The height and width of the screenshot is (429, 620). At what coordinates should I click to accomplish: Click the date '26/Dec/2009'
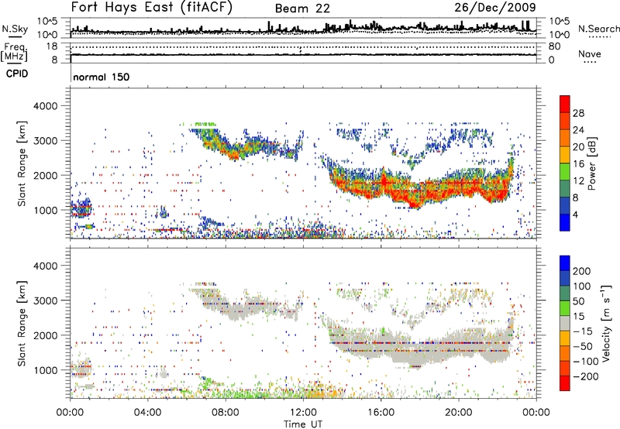coord(495,8)
